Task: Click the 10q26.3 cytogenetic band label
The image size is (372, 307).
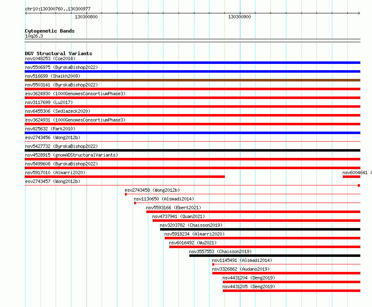Action: click(34, 36)
